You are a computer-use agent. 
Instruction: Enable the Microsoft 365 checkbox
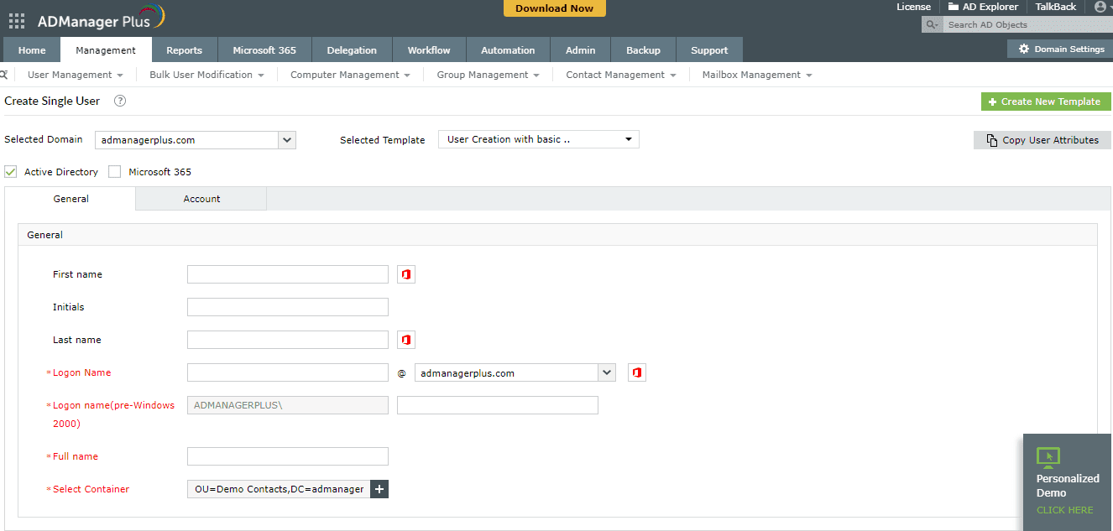(x=115, y=172)
